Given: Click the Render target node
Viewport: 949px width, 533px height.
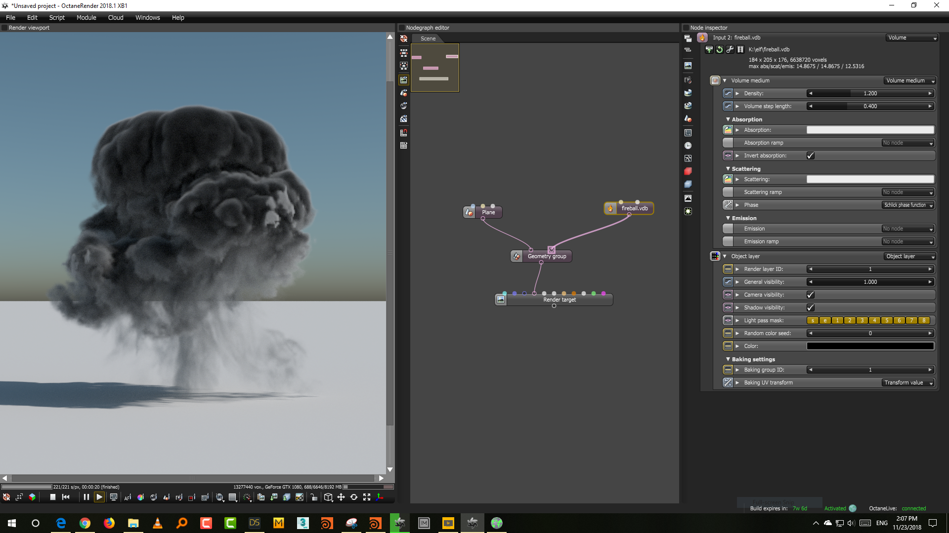Looking at the screenshot, I should (559, 300).
